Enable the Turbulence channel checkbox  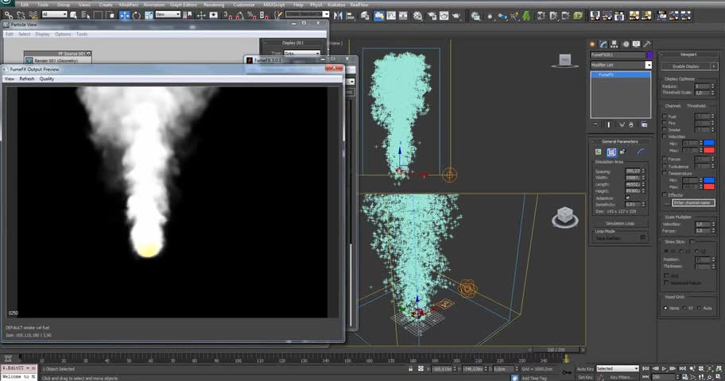pyautogui.click(x=665, y=166)
